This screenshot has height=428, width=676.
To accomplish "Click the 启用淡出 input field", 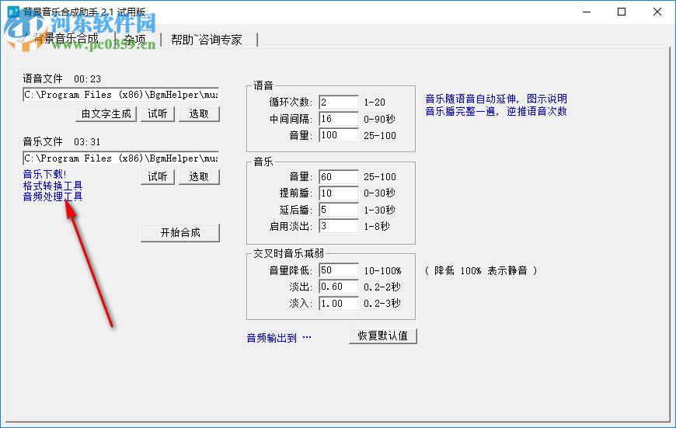I will tap(339, 226).
